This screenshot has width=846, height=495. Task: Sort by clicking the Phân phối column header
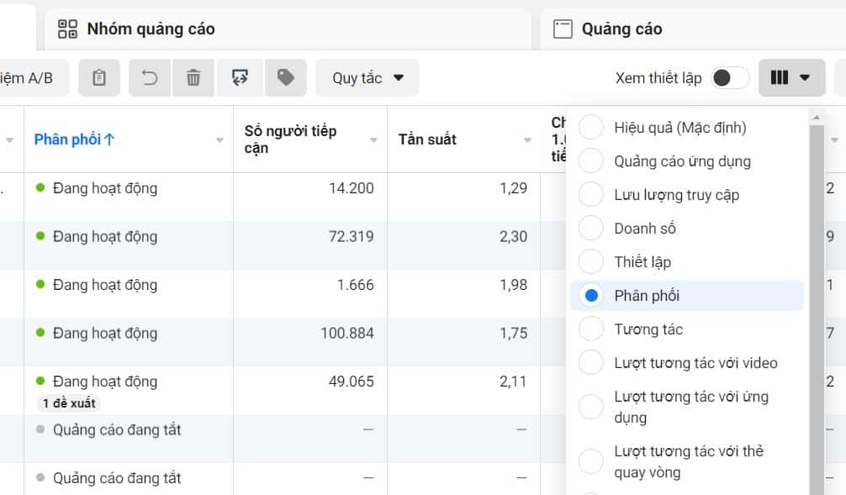point(71,140)
